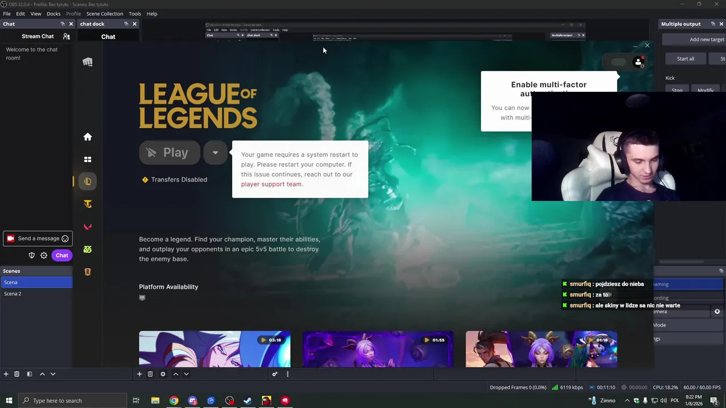Go to Riot Client home icon
The height and width of the screenshot is (408, 726).
(87, 137)
